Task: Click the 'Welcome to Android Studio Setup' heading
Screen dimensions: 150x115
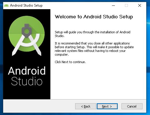Action: pos(94,17)
